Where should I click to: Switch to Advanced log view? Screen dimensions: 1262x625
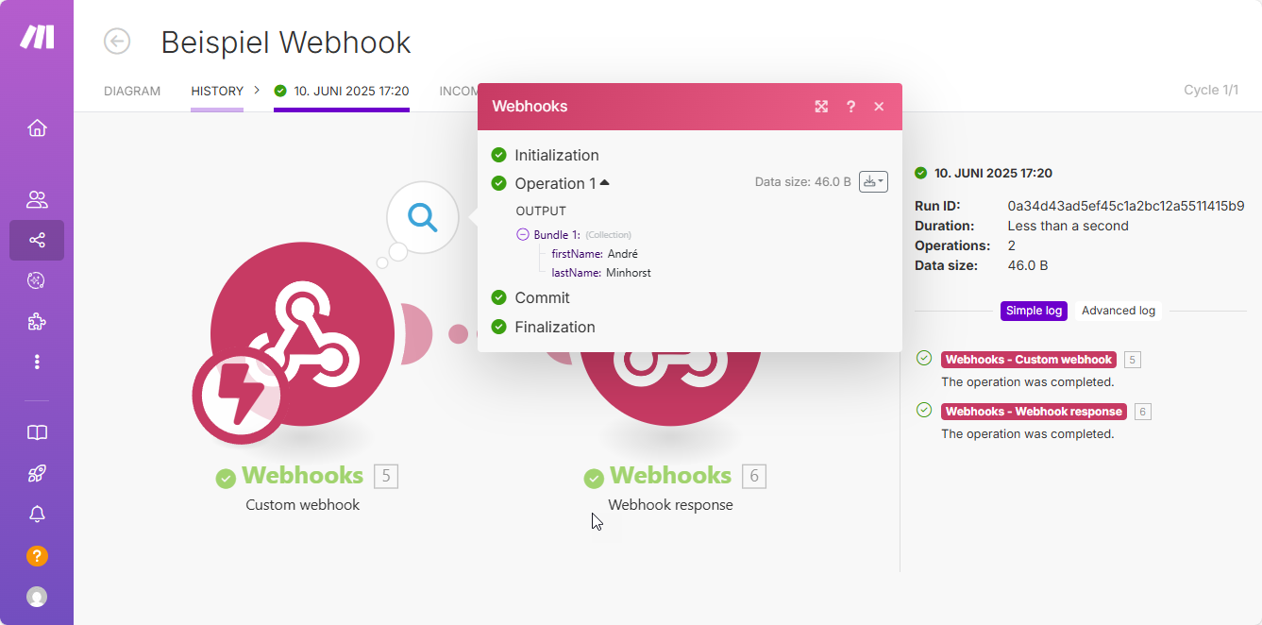(x=1118, y=311)
